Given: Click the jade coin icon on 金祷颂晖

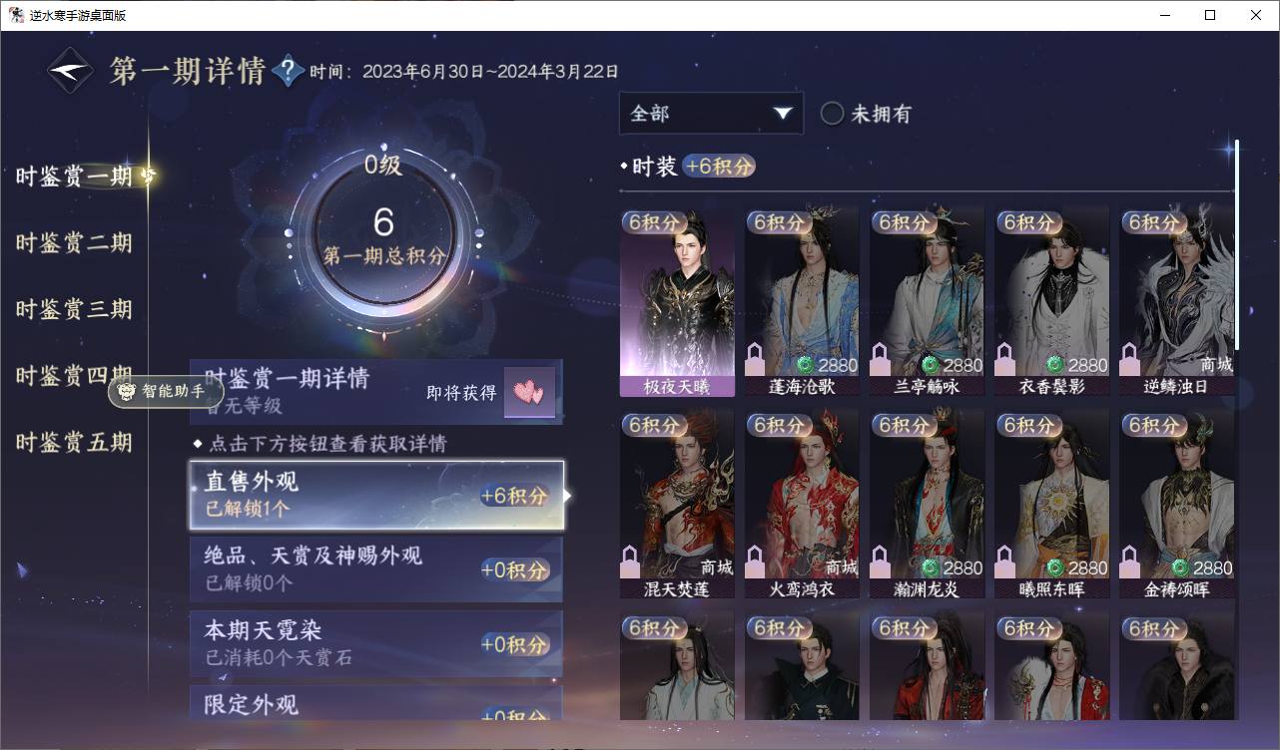Looking at the screenshot, I should point(1179,567).
